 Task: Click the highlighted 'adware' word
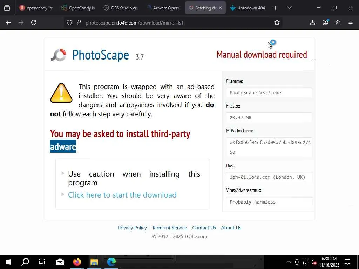click(x=63, y=146)
